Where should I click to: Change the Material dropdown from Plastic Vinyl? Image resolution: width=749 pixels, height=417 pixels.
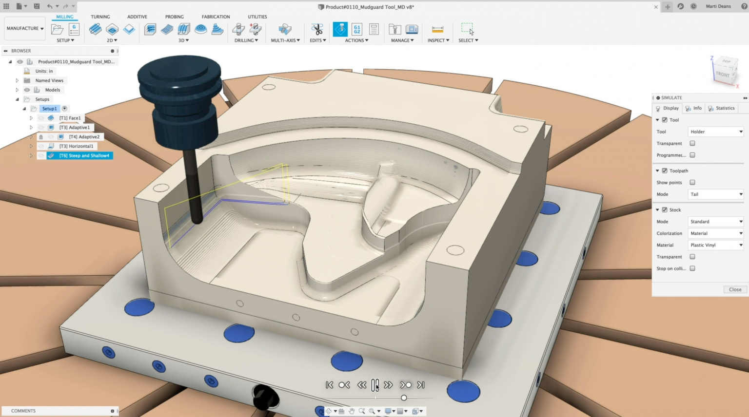[715, 245]
